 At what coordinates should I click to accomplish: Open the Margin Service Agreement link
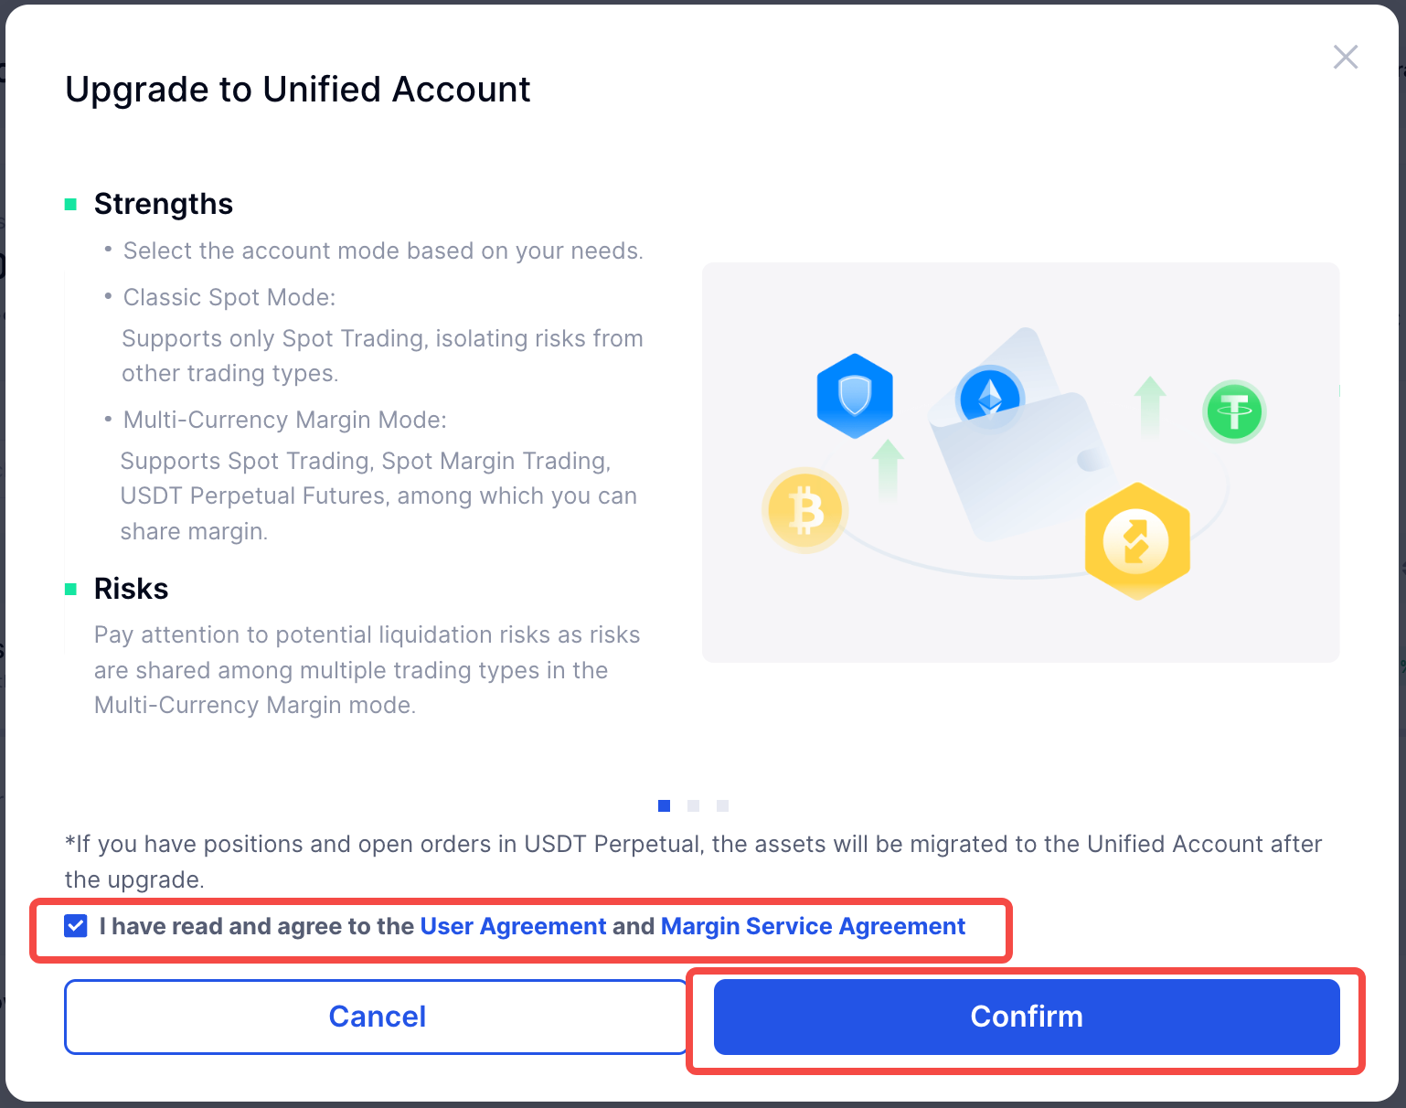pos(813,926)
